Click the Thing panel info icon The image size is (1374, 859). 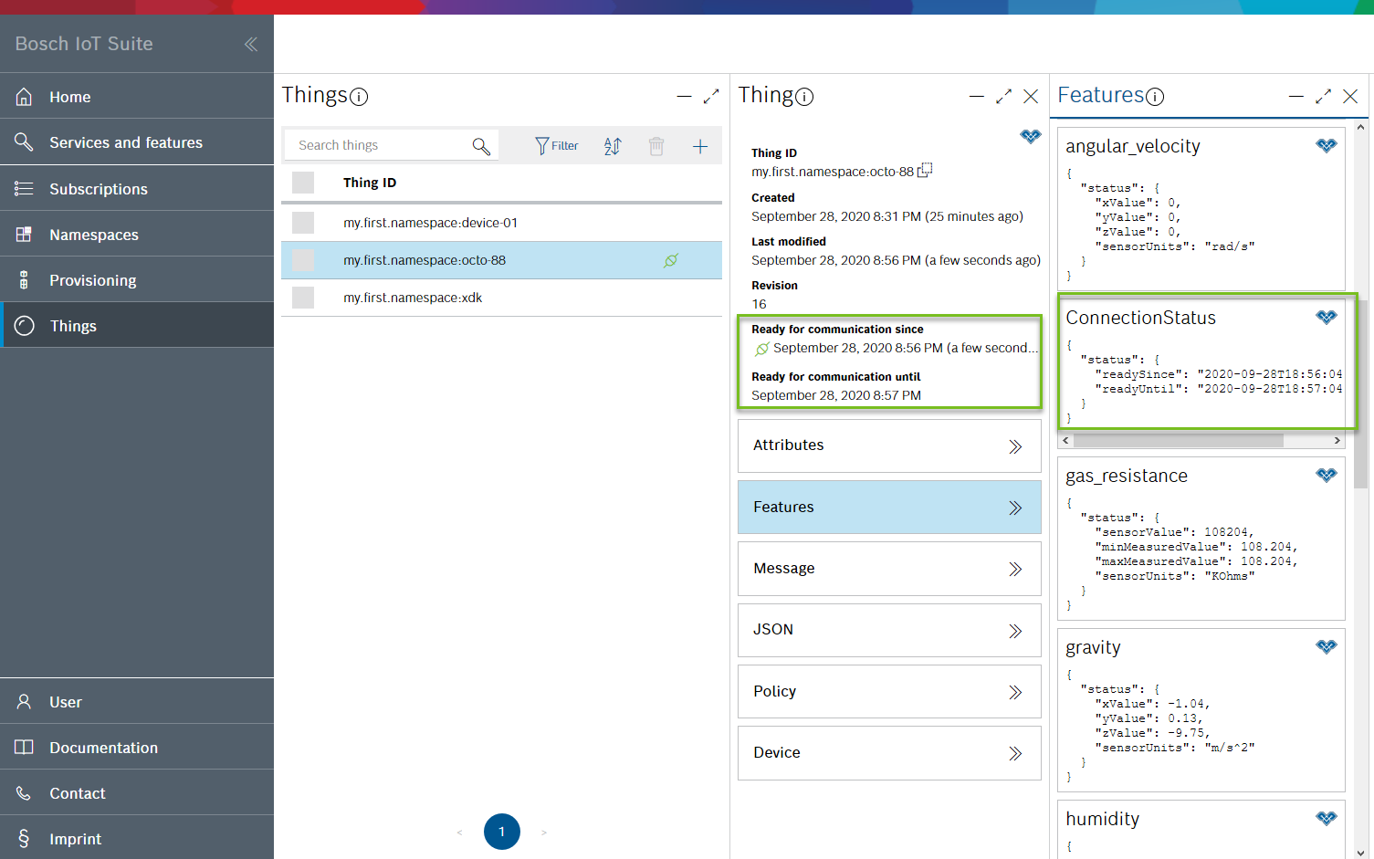(x=804, y=97)
